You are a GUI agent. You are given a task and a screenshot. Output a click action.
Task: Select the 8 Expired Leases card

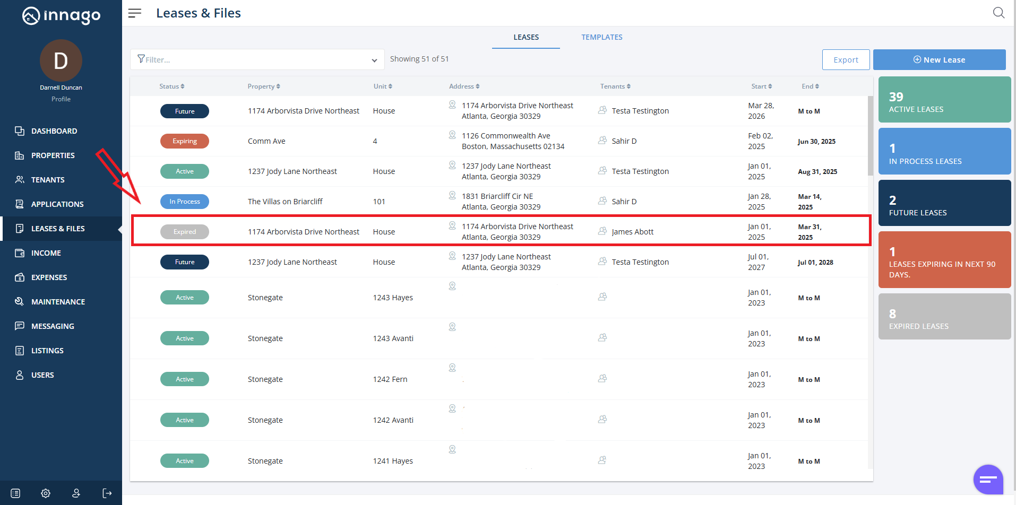pyautogui.click(x=944, y=317)
